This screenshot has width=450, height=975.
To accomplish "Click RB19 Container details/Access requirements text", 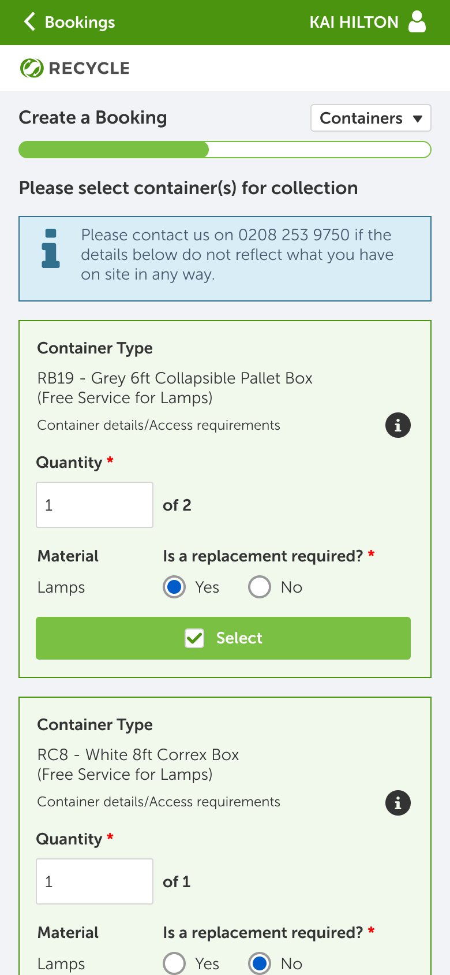I will 159,426.
